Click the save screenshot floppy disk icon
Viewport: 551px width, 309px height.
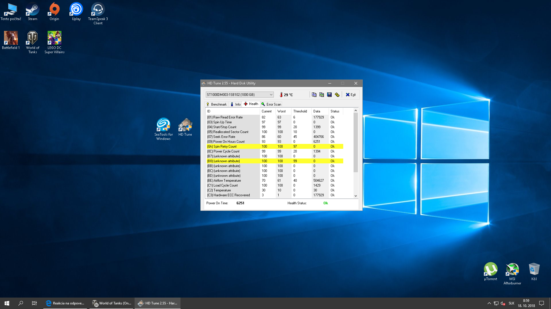click(x=329, y=95)
